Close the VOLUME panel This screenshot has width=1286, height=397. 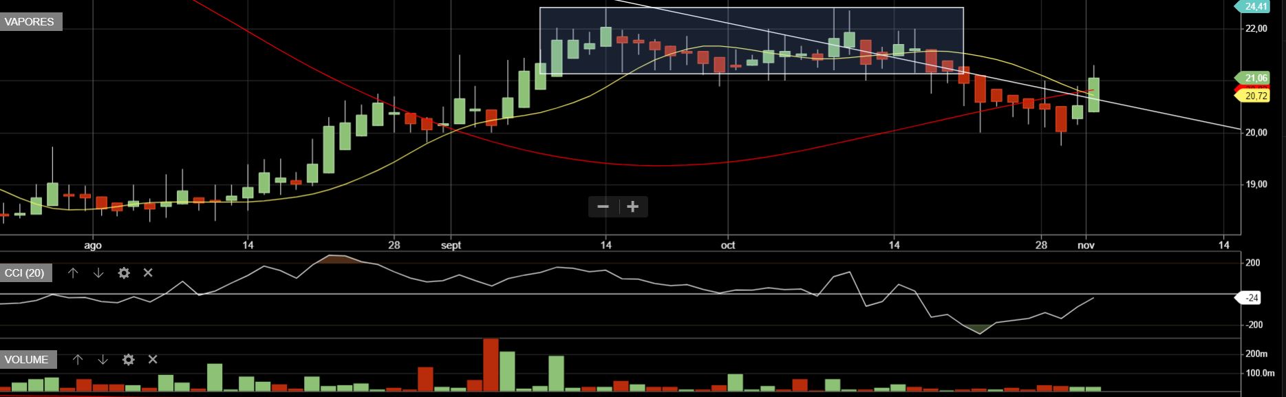(153, 359)
